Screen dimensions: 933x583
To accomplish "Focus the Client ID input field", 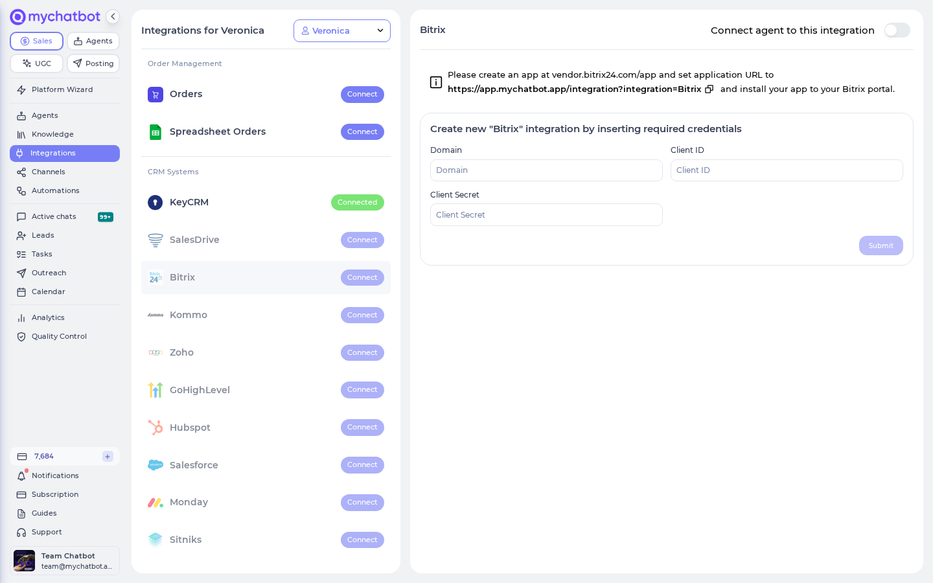I will tap(787, 170).
